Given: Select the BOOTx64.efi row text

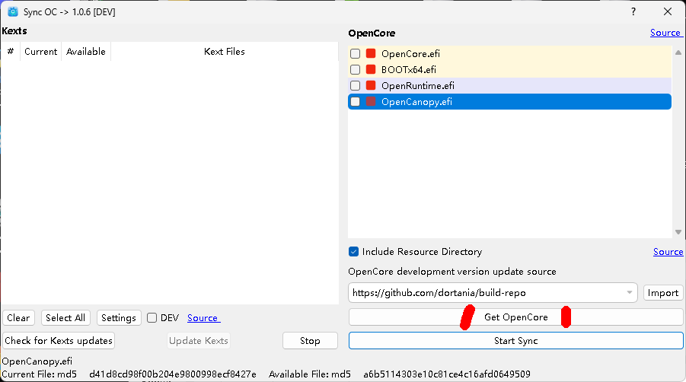Looking at the screenshot, I should tap(409, 69).
